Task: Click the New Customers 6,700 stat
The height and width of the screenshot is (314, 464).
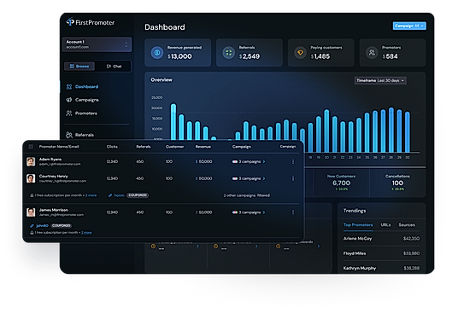Action: pyautogui.click(x=341, y=183)
